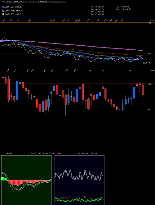The width and height of the screenshot is (155, 205).
Task: Select the 'DOW MT: 101.37' legend label
Action: (x=14, y=11)
